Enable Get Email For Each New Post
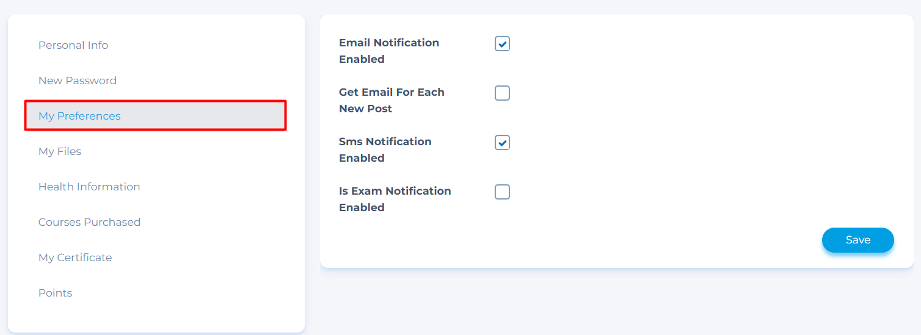Viewport: 921px width, 335px height. tap(502, 93)
